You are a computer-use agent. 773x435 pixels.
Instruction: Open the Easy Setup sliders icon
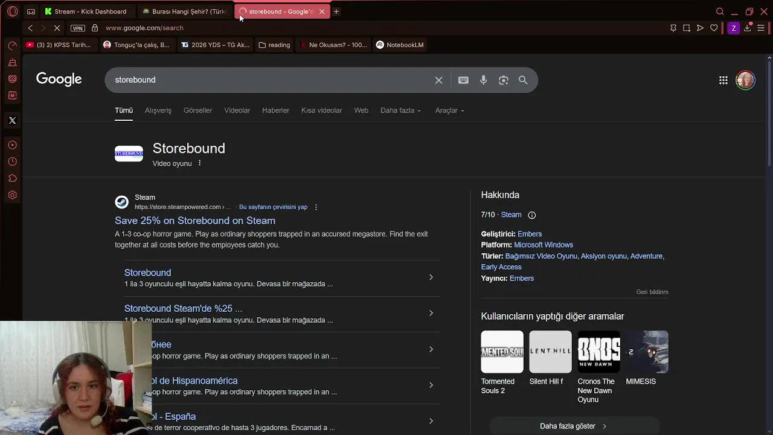coord(761,28)
